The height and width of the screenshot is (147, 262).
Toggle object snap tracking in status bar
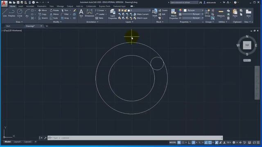click(x=206, y=143)
